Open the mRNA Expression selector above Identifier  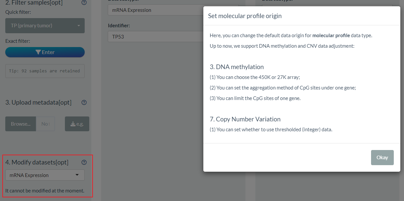(x=155, y=10)
